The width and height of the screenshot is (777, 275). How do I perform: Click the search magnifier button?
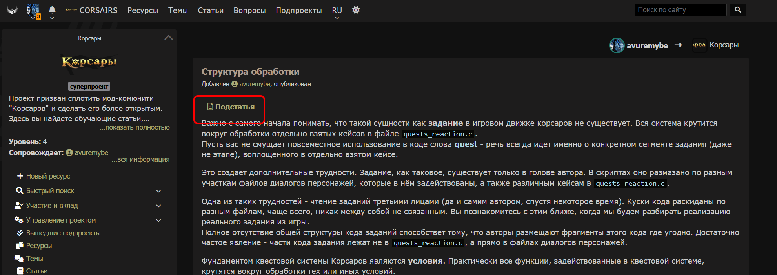coord(738,10)
